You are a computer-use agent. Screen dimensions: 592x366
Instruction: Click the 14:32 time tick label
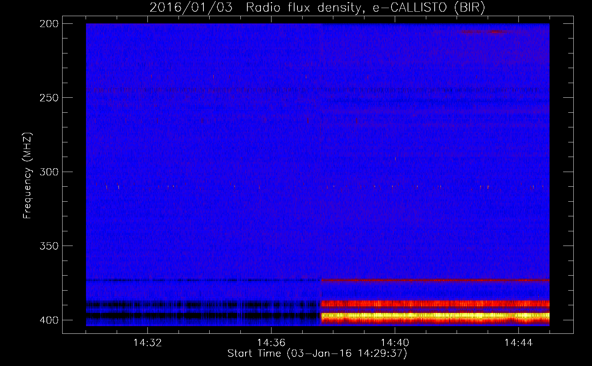tap(147, 343)
